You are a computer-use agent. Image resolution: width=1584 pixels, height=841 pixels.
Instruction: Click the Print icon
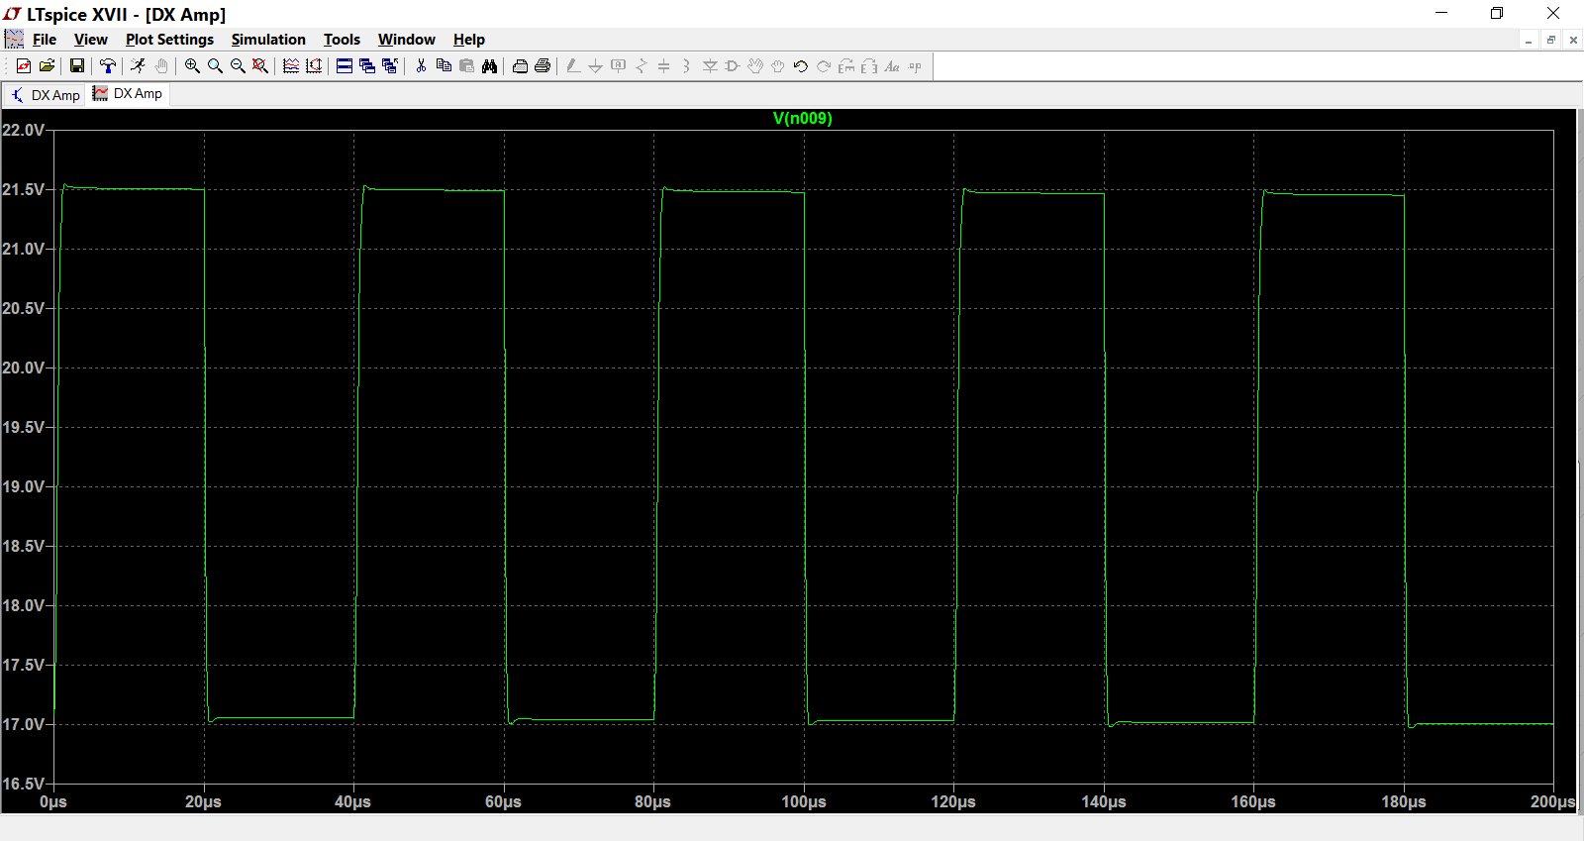[x=543, y=66]
